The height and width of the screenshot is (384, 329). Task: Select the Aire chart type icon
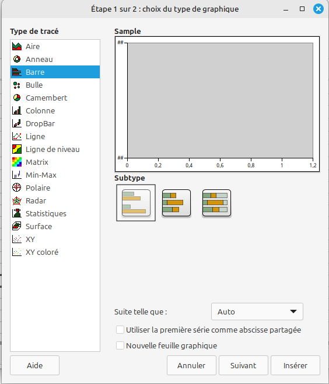[17, 46]
